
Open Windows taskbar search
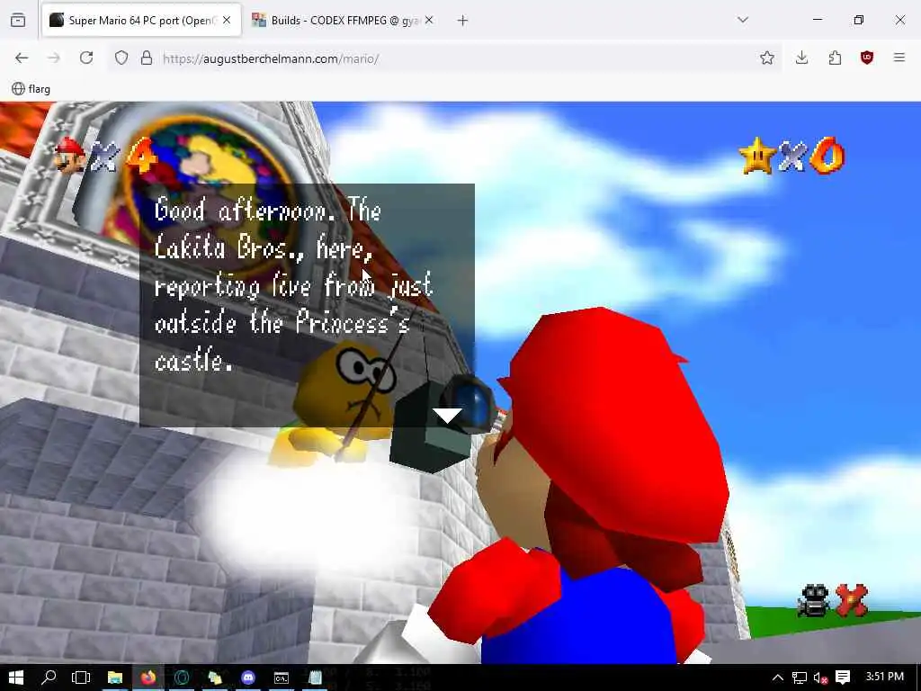coord(49,678)
